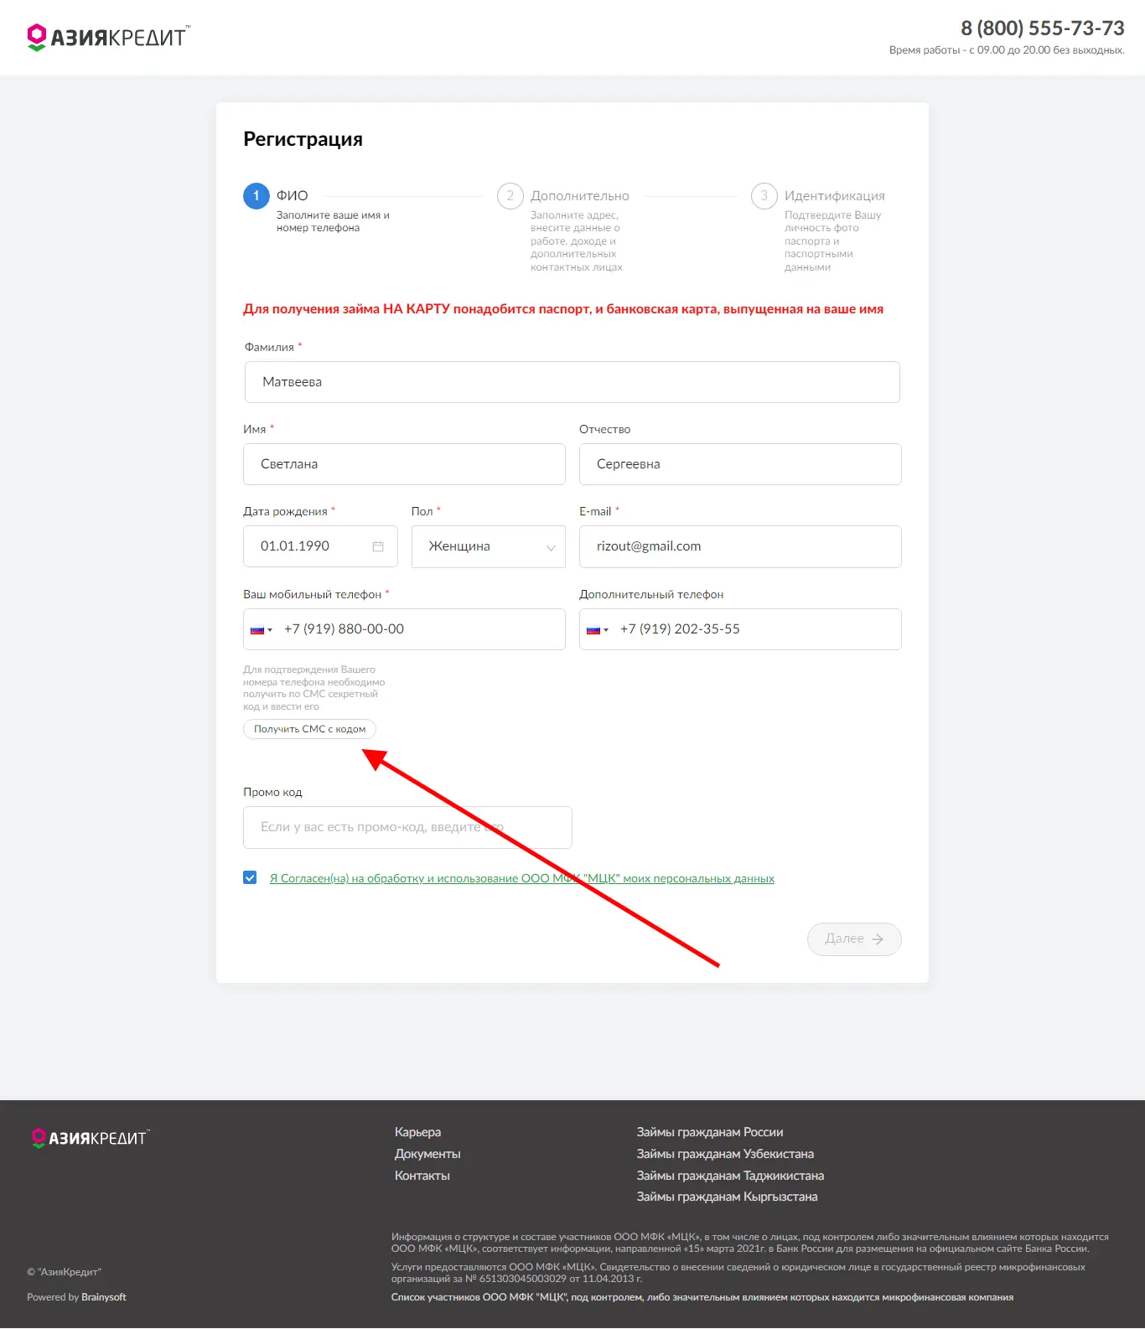Open the Brainysoft link in footer
The height and width of the screenshot is (1329, 1145).
(x=104, y=1297)
